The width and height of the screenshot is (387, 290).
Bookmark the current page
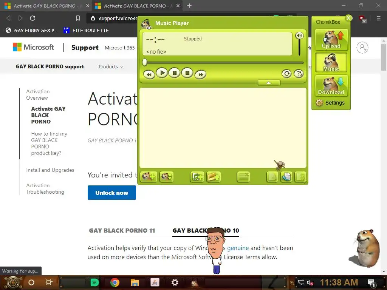(78, 18)
